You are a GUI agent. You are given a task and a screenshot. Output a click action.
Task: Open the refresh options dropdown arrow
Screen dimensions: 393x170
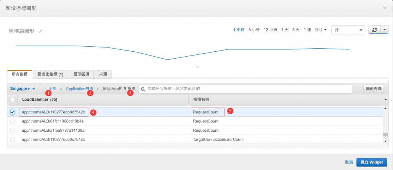click(385, 30)
